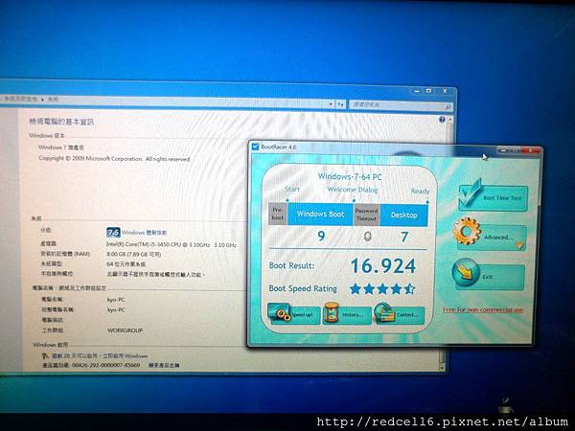
Task: Click the System window scrollbar down arrow
Action: pyautogui.click(x=442, y=367)
